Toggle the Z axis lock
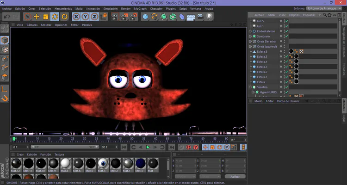The image size is (347, 185). [93, 17]
